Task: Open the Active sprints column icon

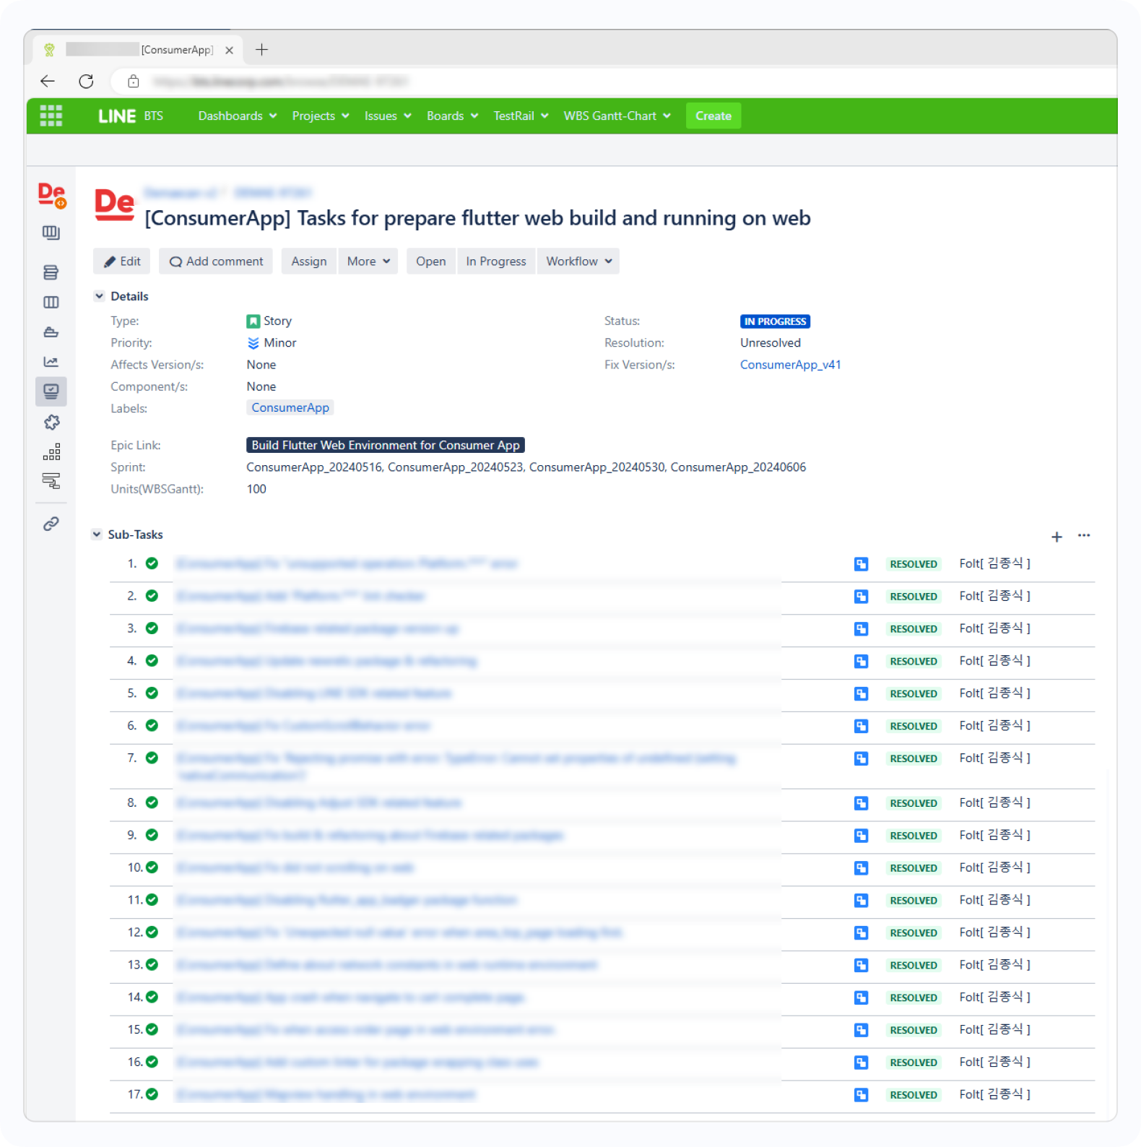Action: pos(51,302)
